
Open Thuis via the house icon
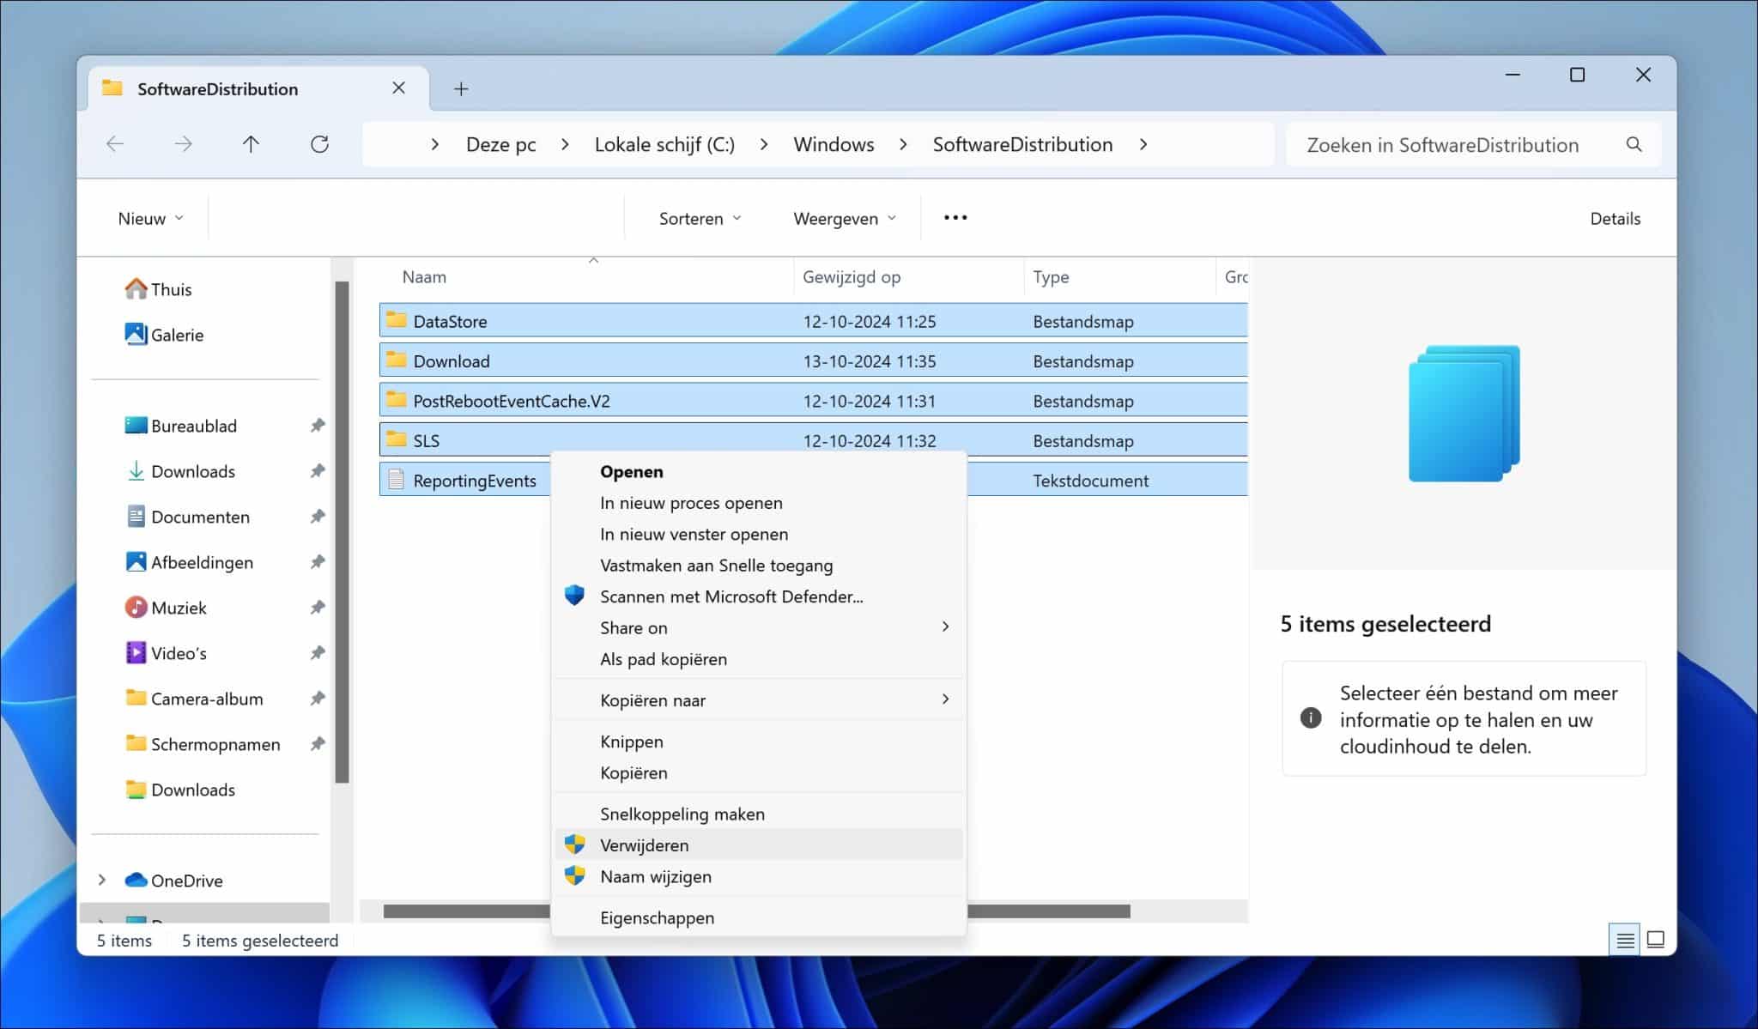(136, 289)
